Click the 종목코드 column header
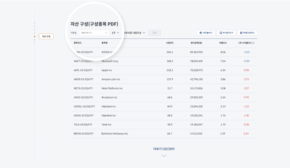The height and width of the screenshot is (168, 290). 78,43
